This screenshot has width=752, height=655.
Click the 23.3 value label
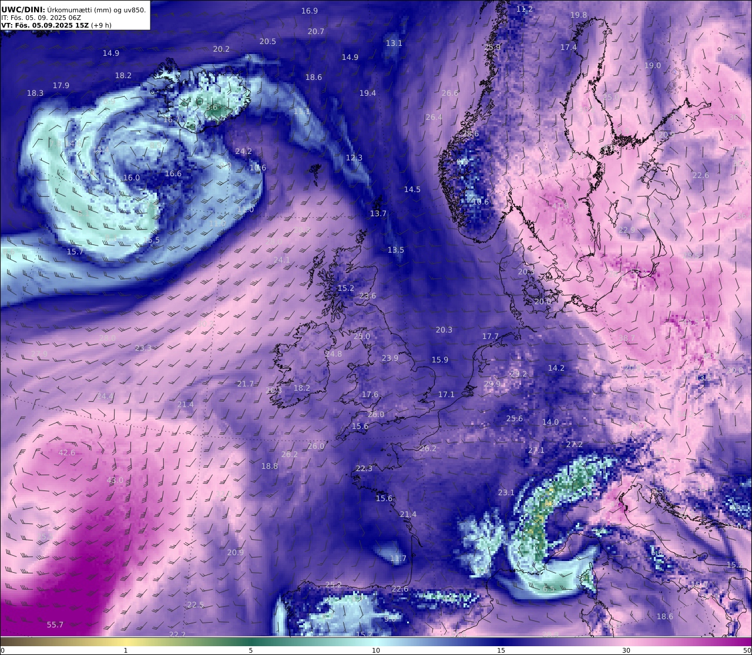point(143,348)
